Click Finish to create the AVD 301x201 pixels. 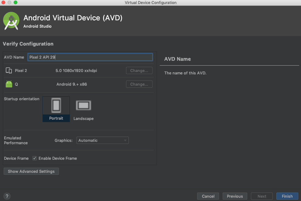287,196
